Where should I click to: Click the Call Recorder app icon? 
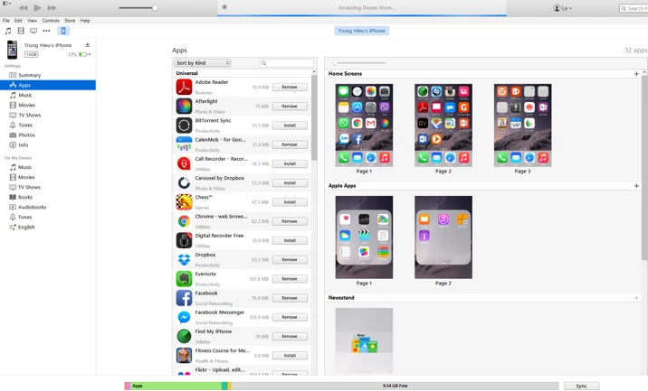[184, 163]
